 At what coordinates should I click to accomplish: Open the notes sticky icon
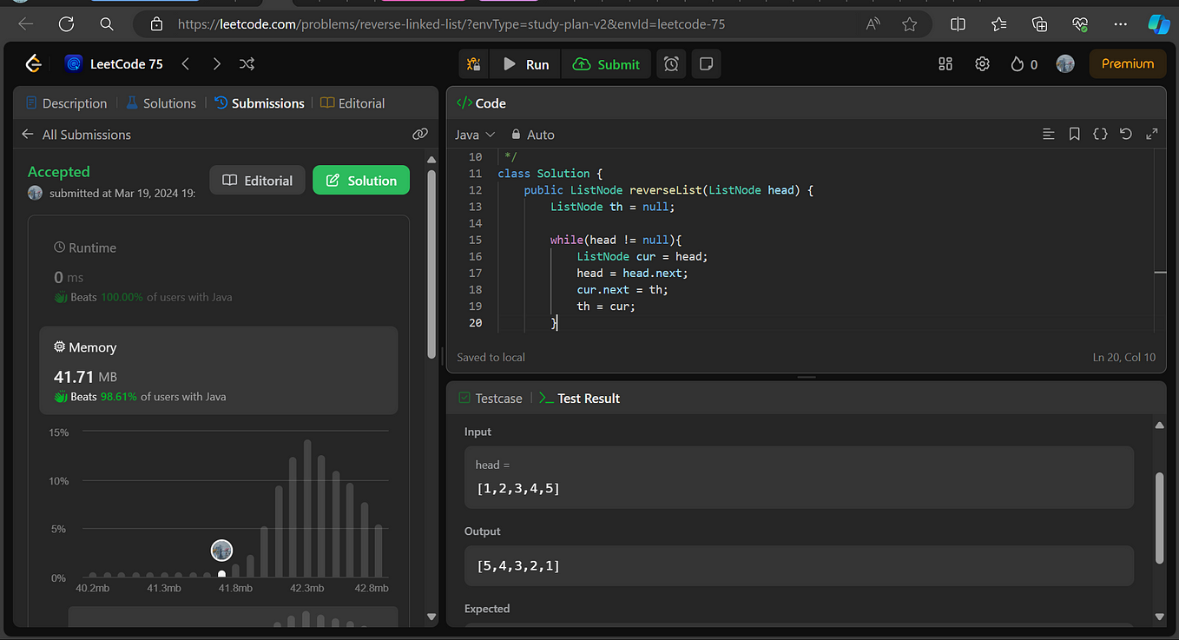(707, 64)
